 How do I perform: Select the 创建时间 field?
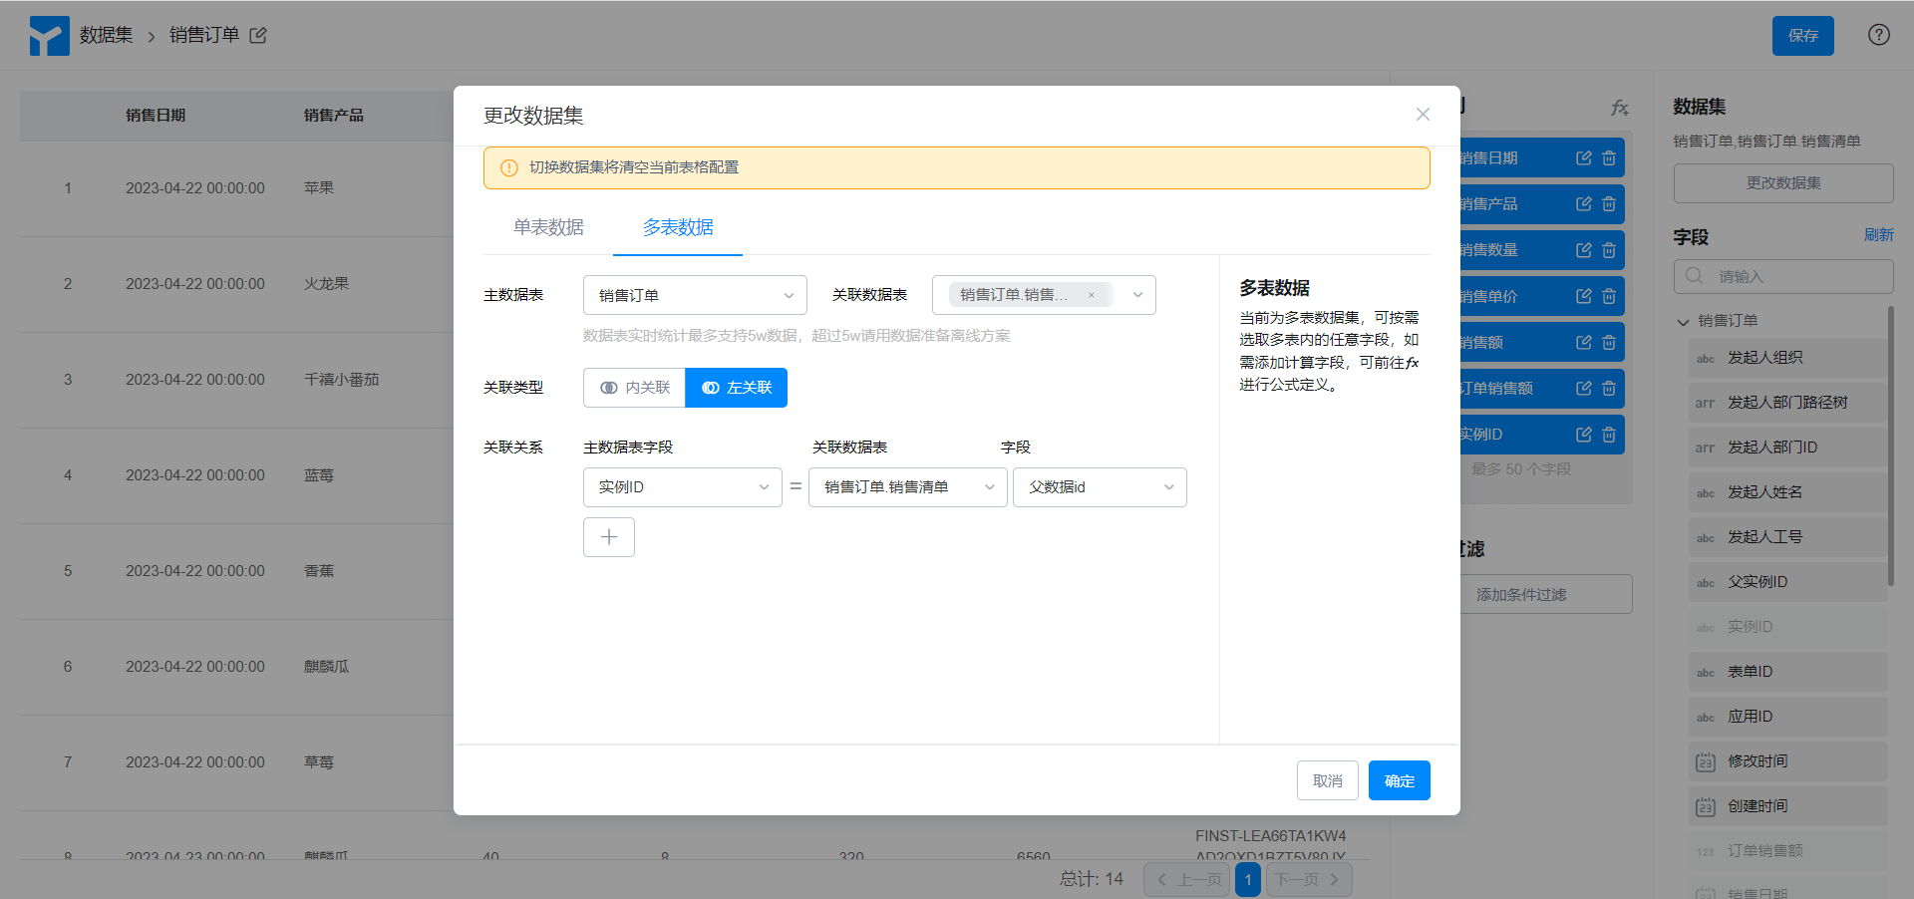[1788, 806]
